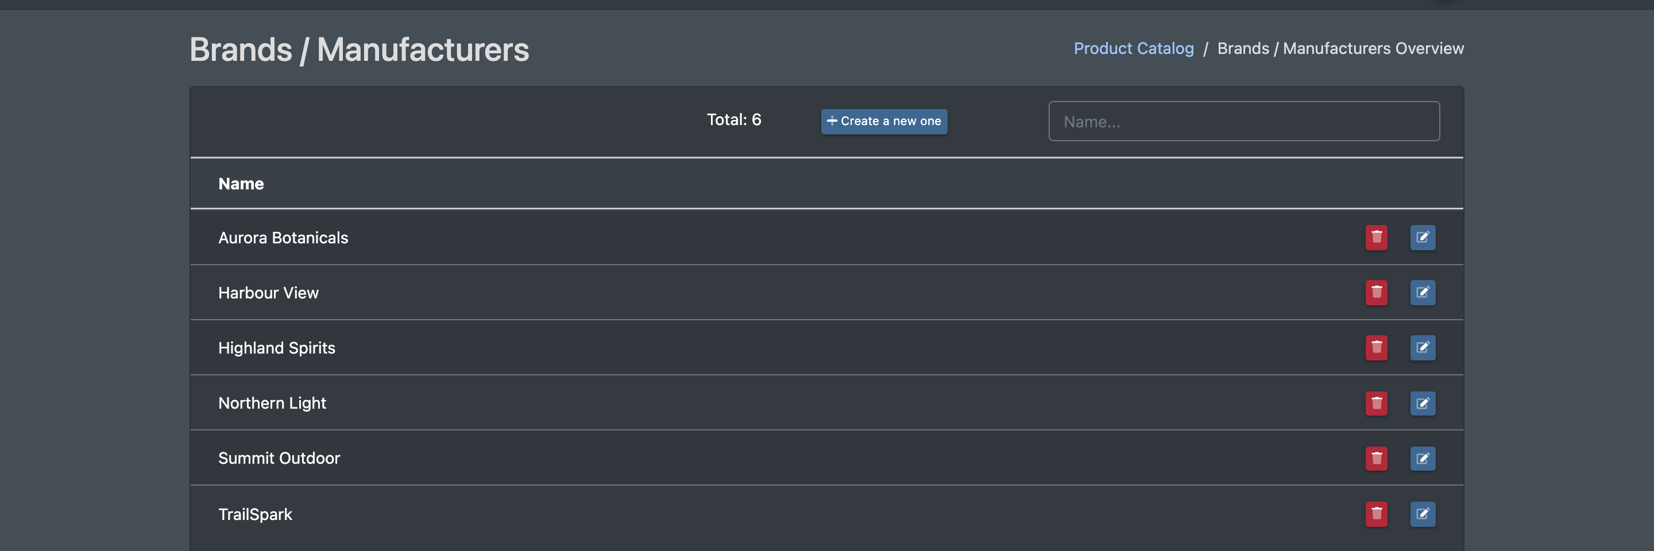The width and height of the screenshot is (1654, 551).
Task: Select the Harbour View name text
Action: click(268, 293)
